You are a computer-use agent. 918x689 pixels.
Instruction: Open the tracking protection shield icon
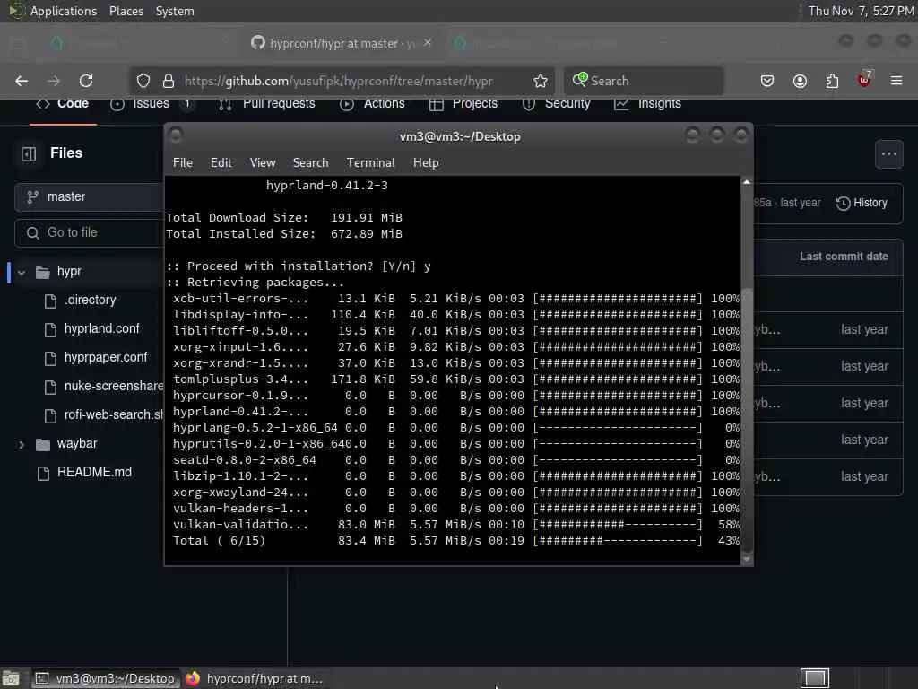143,81
